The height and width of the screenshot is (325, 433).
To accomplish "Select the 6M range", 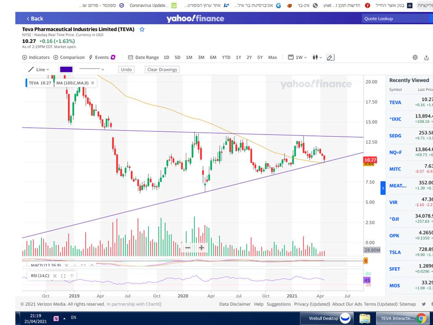I will (x=213, y=57).
